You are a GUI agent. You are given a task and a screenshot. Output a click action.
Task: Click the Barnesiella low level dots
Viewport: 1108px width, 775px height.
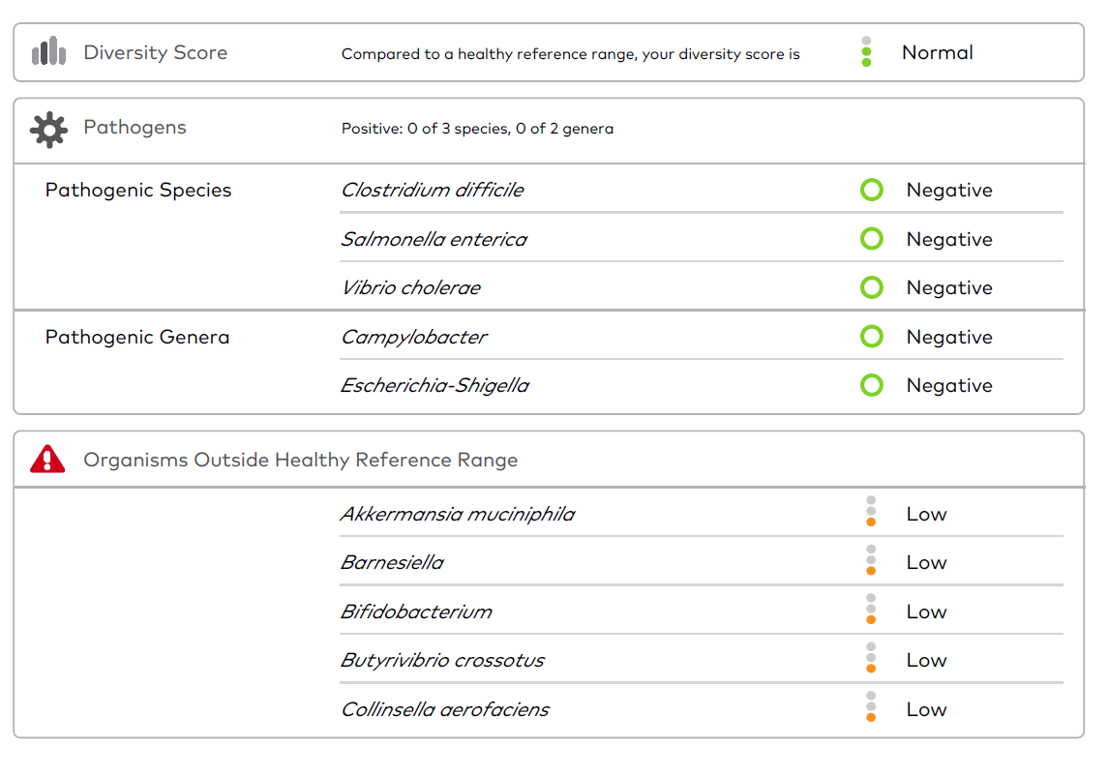pyautogui.click(x=871, y=559)
